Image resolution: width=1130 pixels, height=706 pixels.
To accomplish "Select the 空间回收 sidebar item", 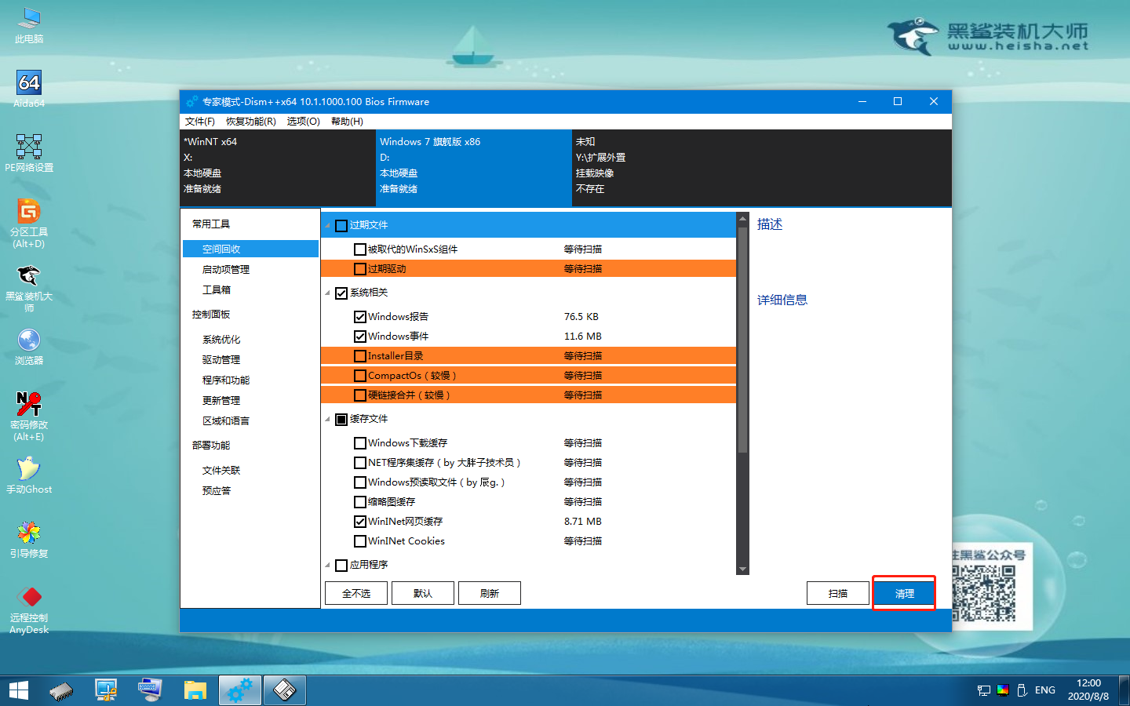I will pos(250,249).
